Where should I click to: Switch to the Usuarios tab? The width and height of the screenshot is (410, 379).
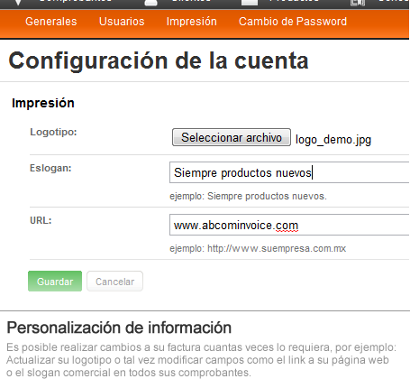click(x=122, y=22)
